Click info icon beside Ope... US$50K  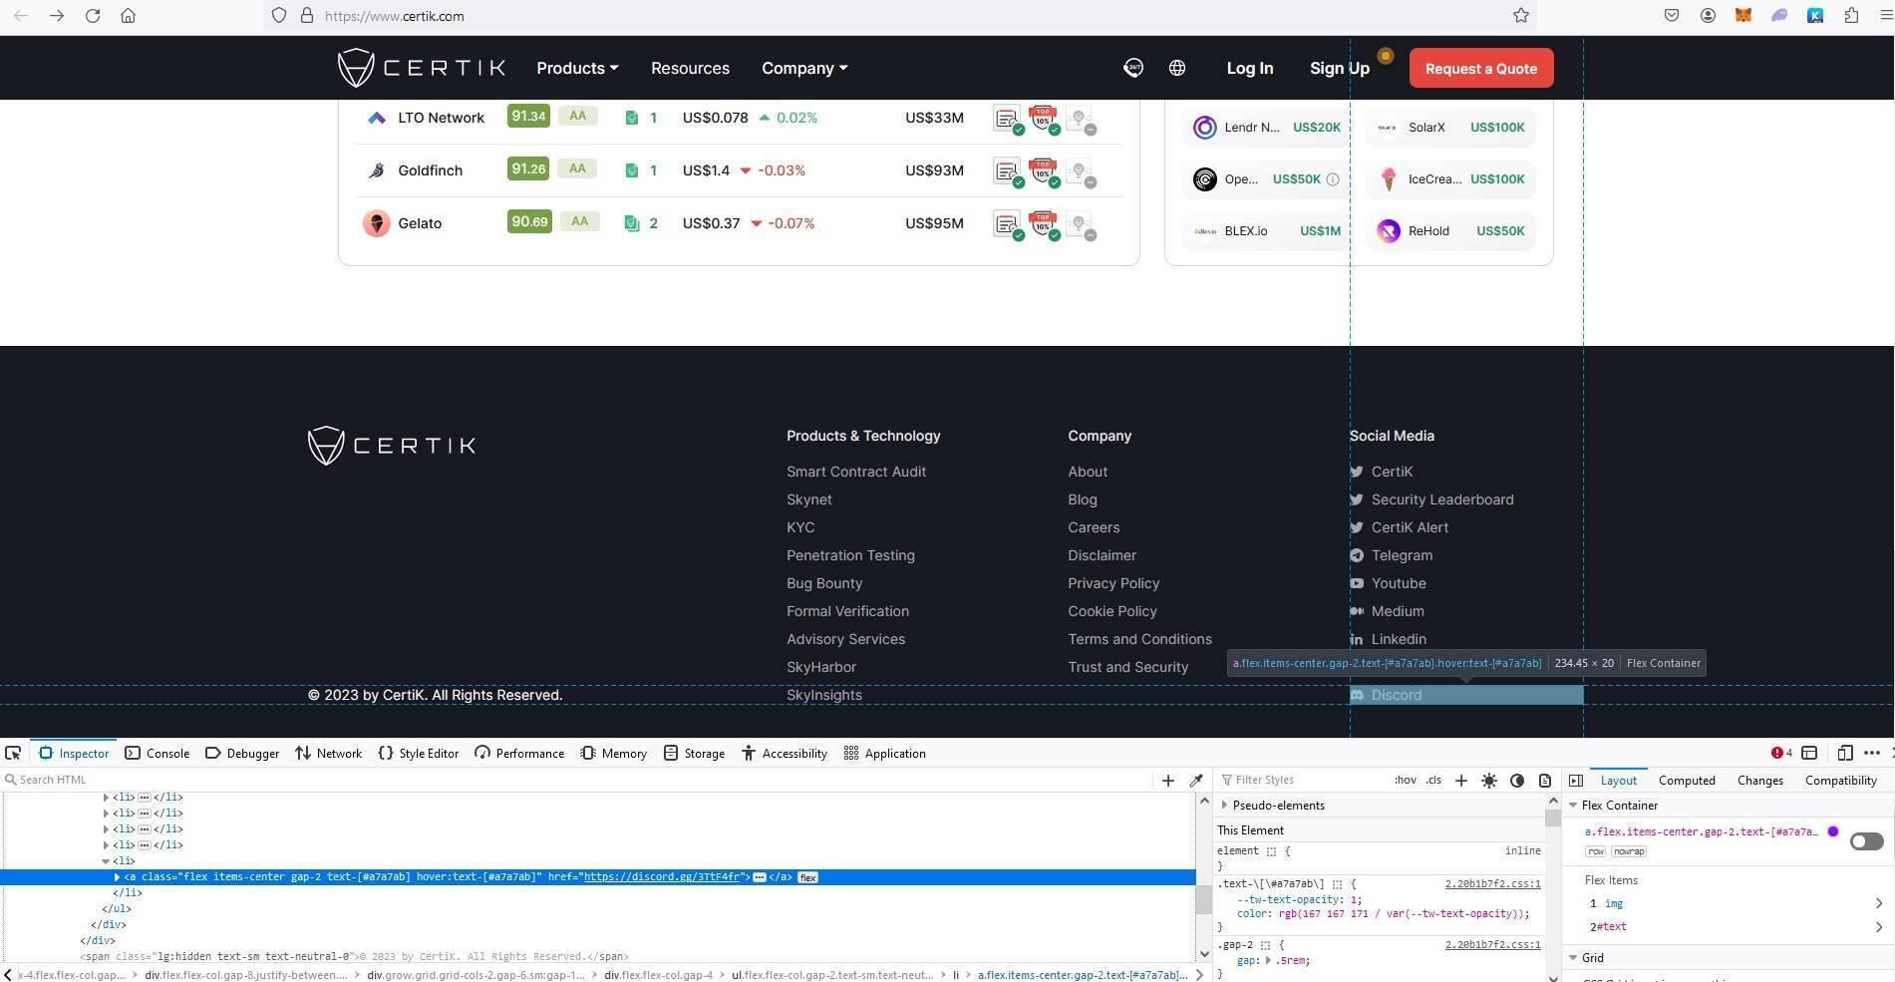pos(1333,179)
